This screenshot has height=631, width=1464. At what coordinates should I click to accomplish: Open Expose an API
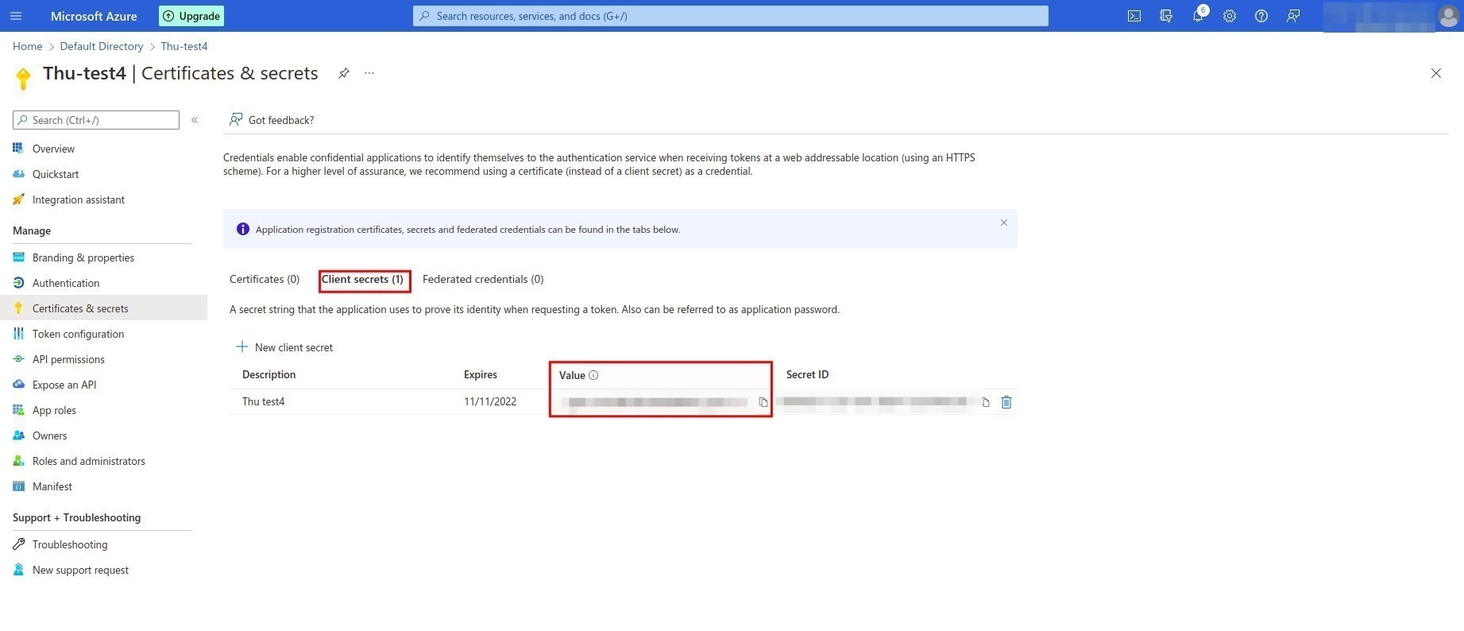[64, 385]
